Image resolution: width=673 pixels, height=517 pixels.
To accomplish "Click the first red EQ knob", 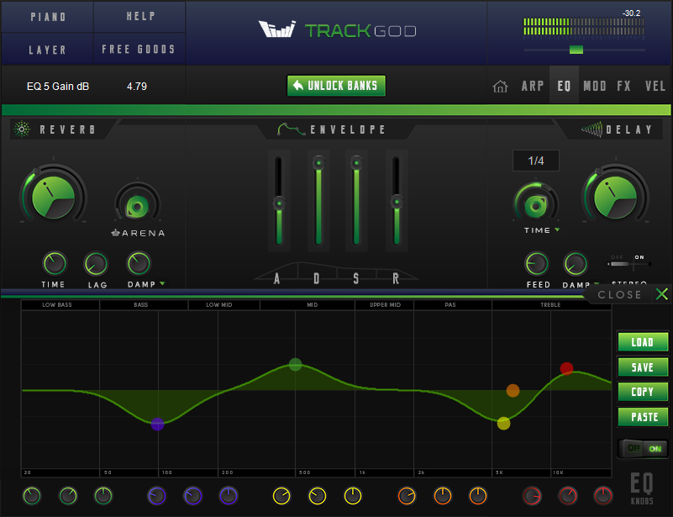I will (x=532, y=496).
